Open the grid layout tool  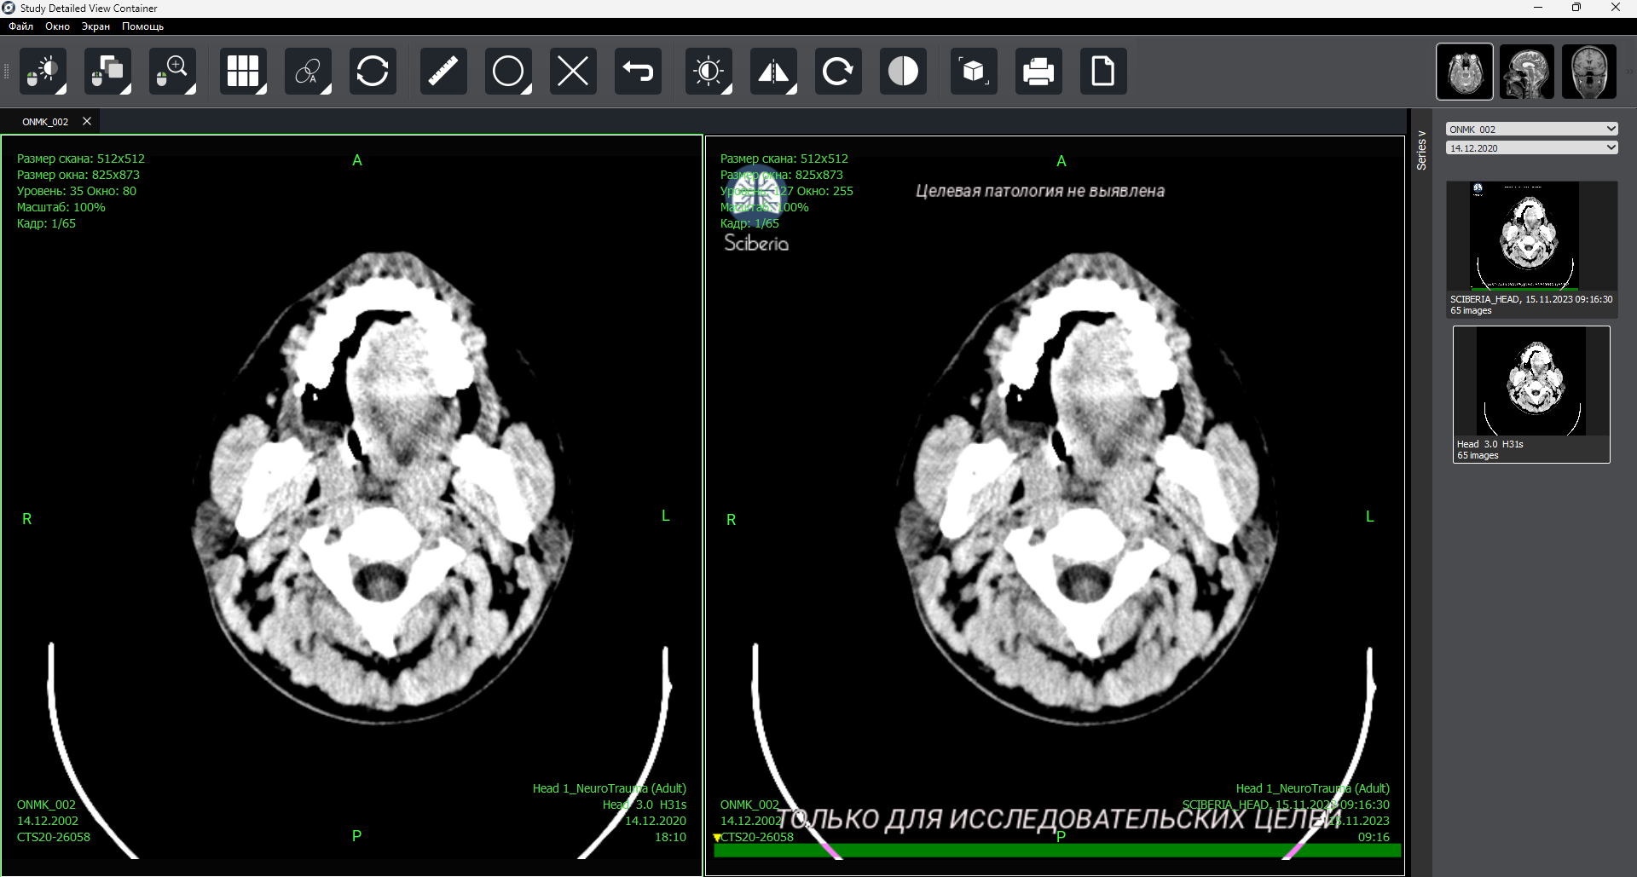pyautogui.click(x=243, y=72)
